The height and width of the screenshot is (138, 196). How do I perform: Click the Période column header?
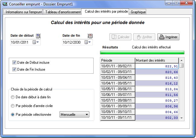click(x=117, y=60)
